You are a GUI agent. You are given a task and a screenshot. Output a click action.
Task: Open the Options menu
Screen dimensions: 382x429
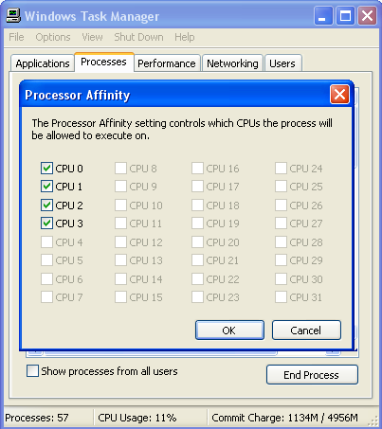pyautogui.click(x=53, y=37)
